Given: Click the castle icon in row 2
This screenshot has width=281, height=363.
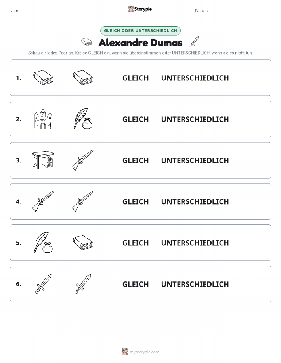Looking at the screenshot, I should tap(43, 119).
